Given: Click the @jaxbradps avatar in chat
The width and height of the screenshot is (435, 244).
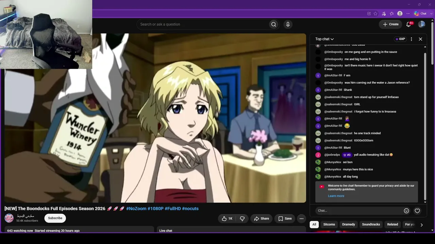Looking at the screenshot, I should 318,155.
